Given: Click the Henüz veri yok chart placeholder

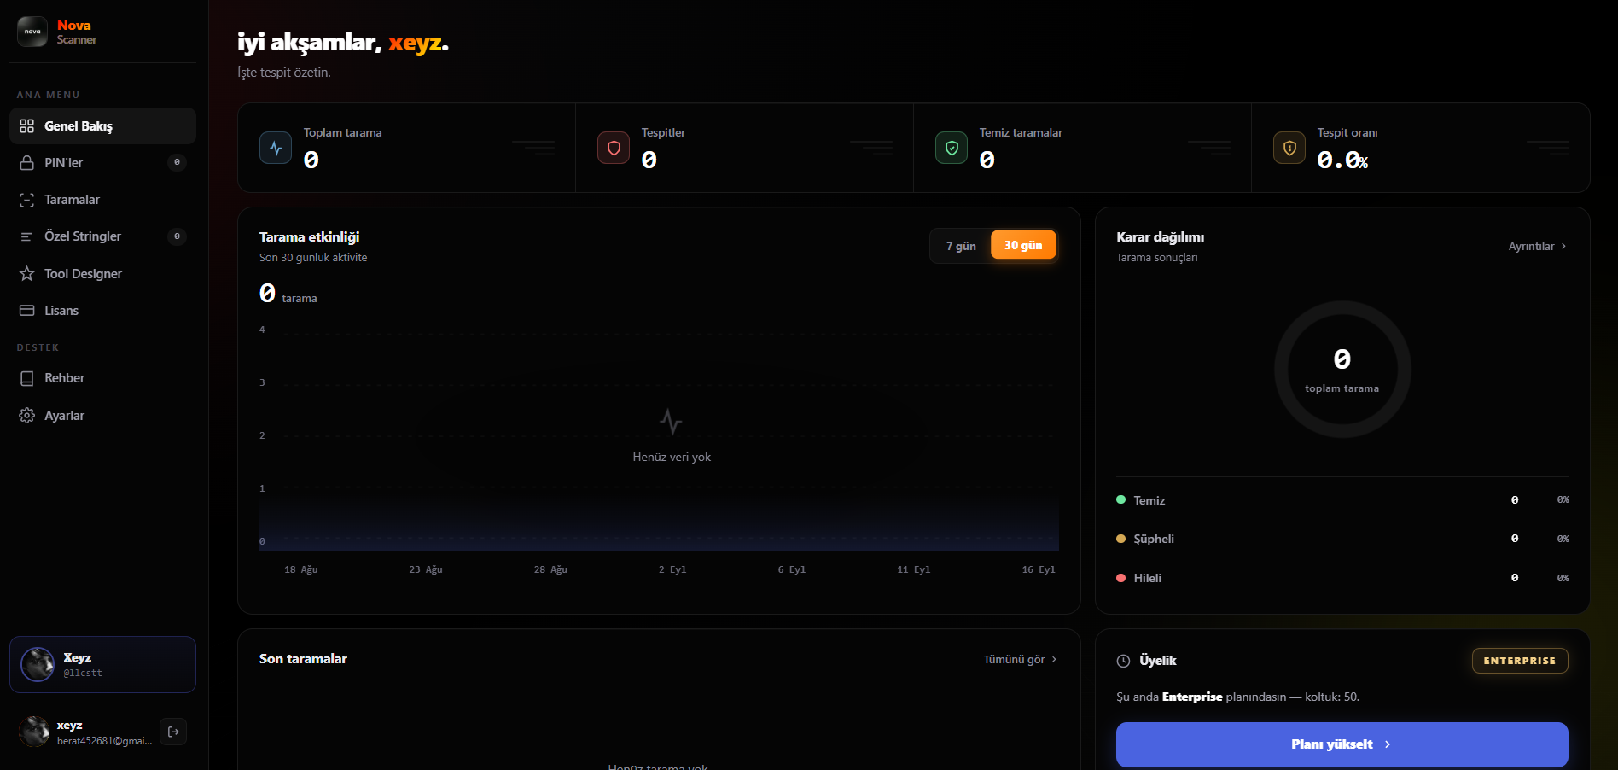Looking at the screenshot, I should [x=672, y=436].
